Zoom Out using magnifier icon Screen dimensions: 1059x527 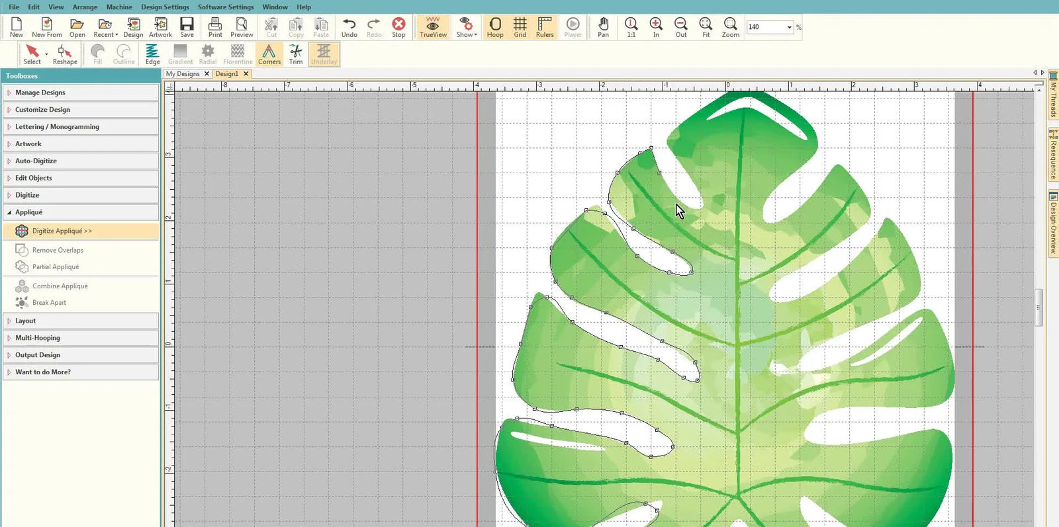pyautogui.click(x=681, y=27)
